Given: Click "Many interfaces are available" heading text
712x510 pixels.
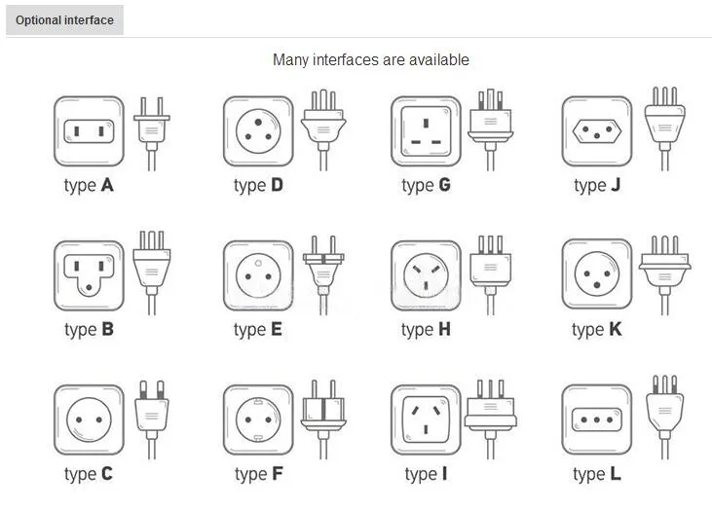Looking at the screenshot, I should point(370,60).
